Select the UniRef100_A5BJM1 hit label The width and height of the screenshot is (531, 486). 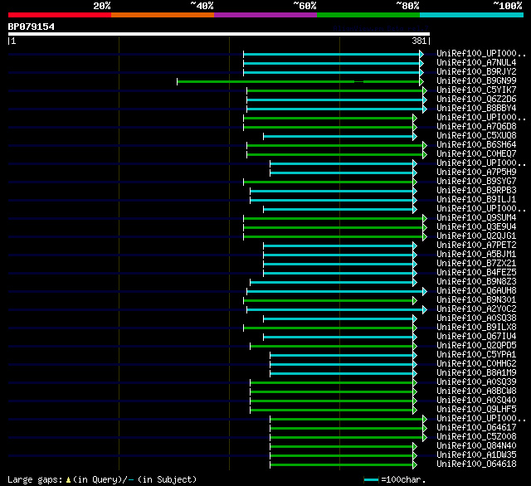(x=476, y=255)
